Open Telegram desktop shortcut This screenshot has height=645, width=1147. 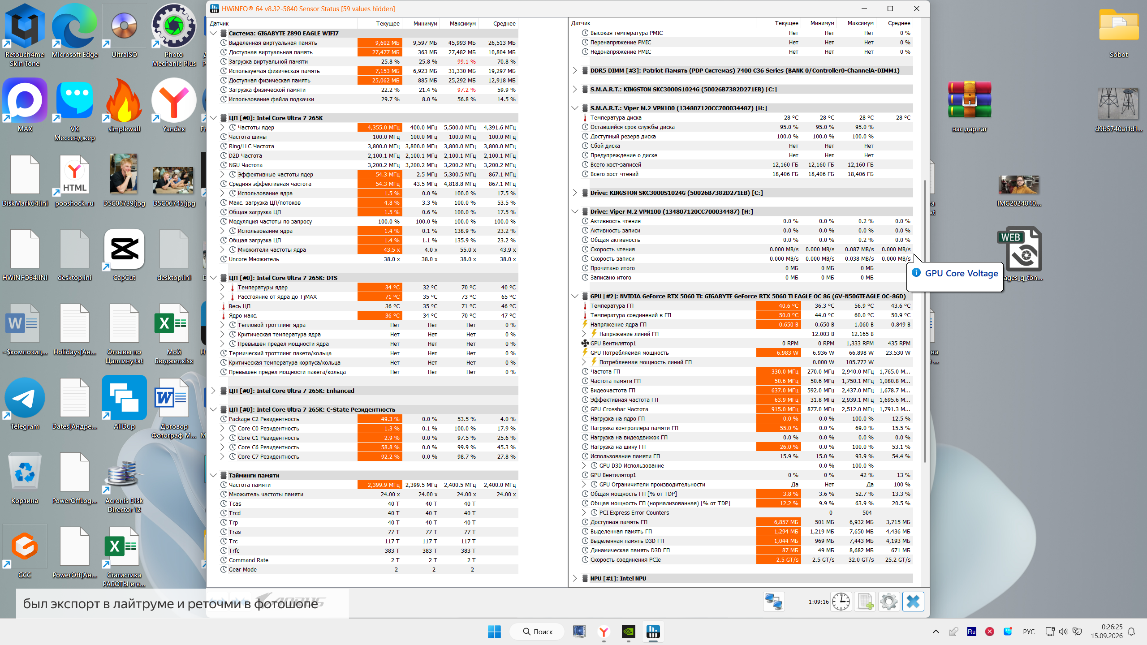pyautogui.click(x=25, y=404)
